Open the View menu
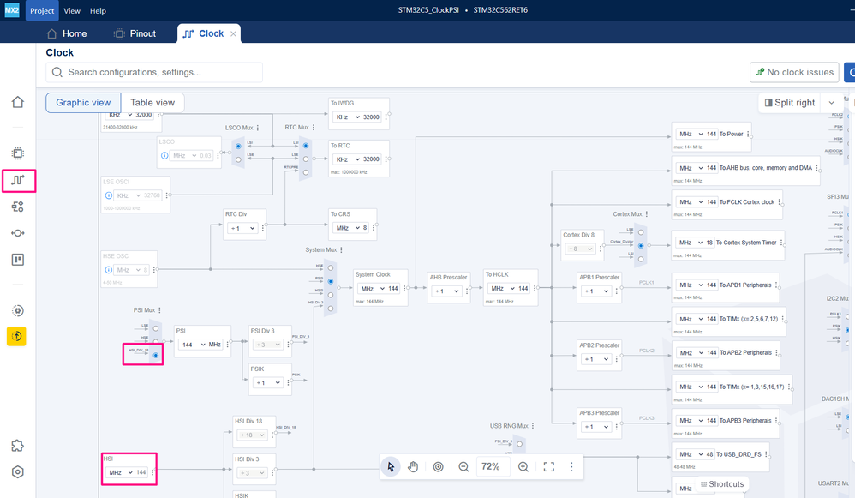The image size is (855, 498). click(x=71, y=11)
